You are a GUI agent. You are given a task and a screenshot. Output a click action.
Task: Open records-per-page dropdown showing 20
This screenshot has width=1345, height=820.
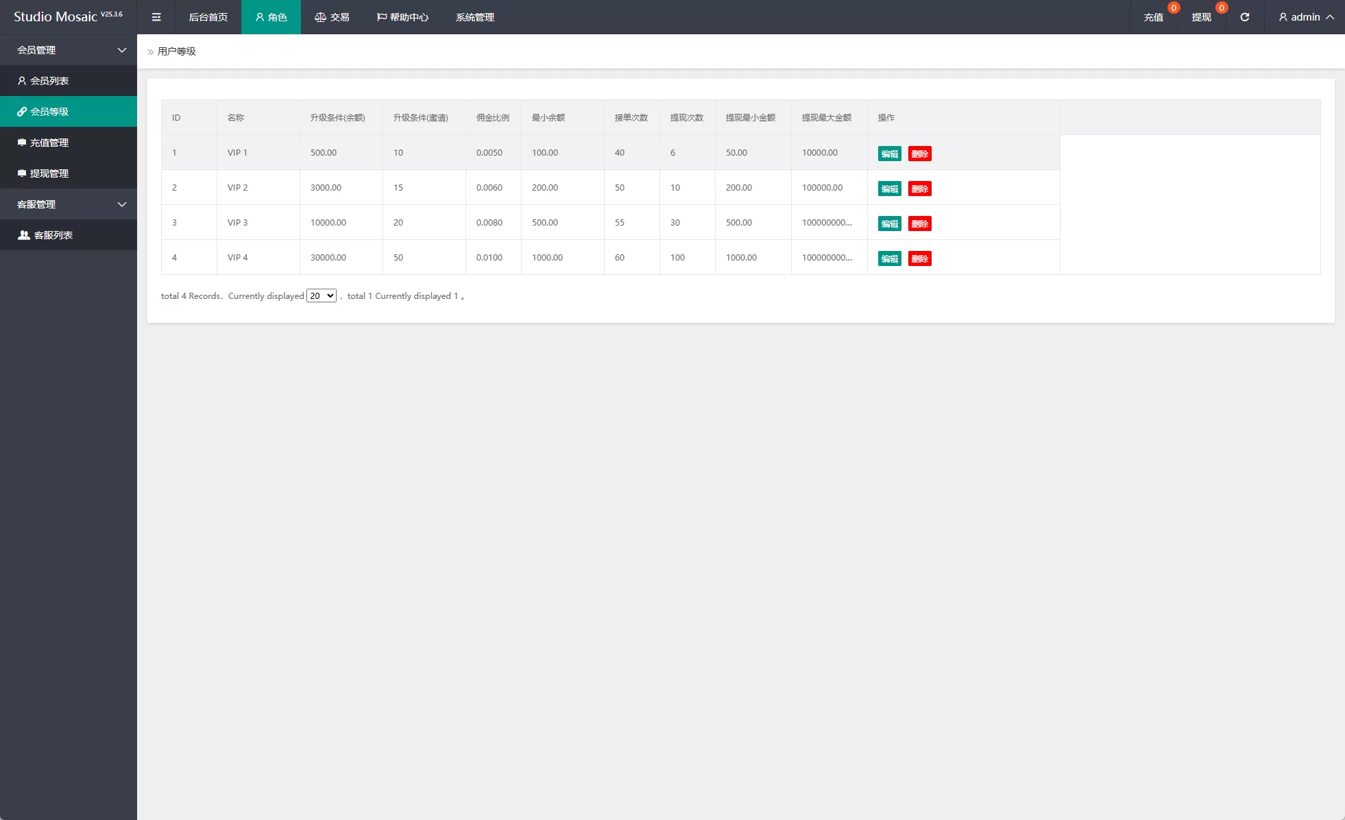(x=322, y=296)
